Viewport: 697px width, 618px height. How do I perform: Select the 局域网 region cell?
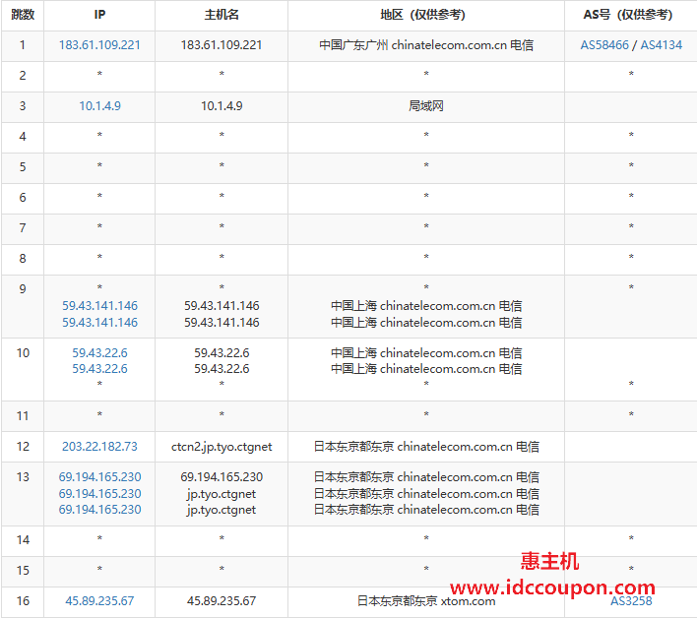point(426,105)
